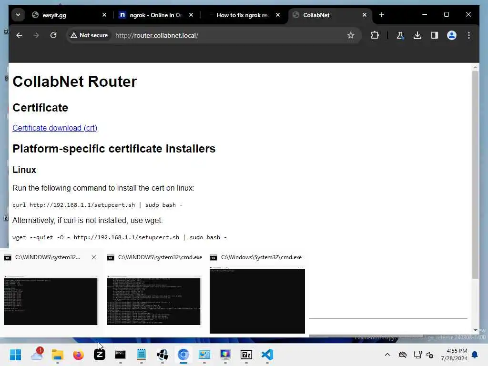
Task: Click the address bar URL router.collabnet.local
Action: [156, 35]
